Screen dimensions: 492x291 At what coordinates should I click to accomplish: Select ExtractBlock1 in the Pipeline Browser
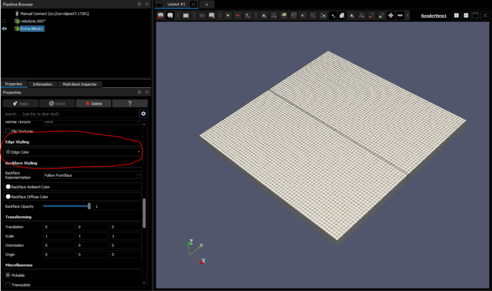[x=32, y=29]
